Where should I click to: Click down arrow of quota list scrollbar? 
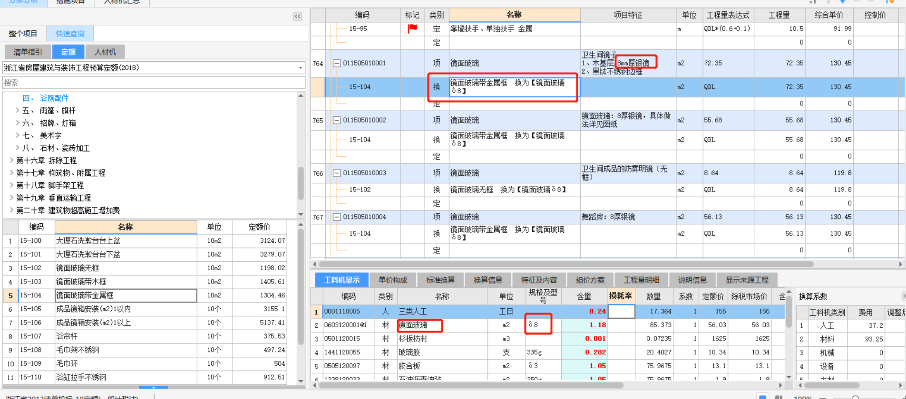coord(301,381)
